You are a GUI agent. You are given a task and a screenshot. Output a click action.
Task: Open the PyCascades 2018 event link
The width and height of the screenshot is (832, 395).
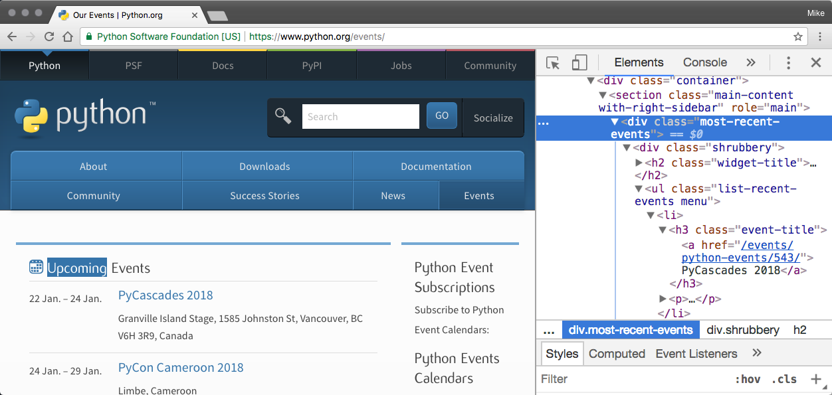click(x=165, y=295)
